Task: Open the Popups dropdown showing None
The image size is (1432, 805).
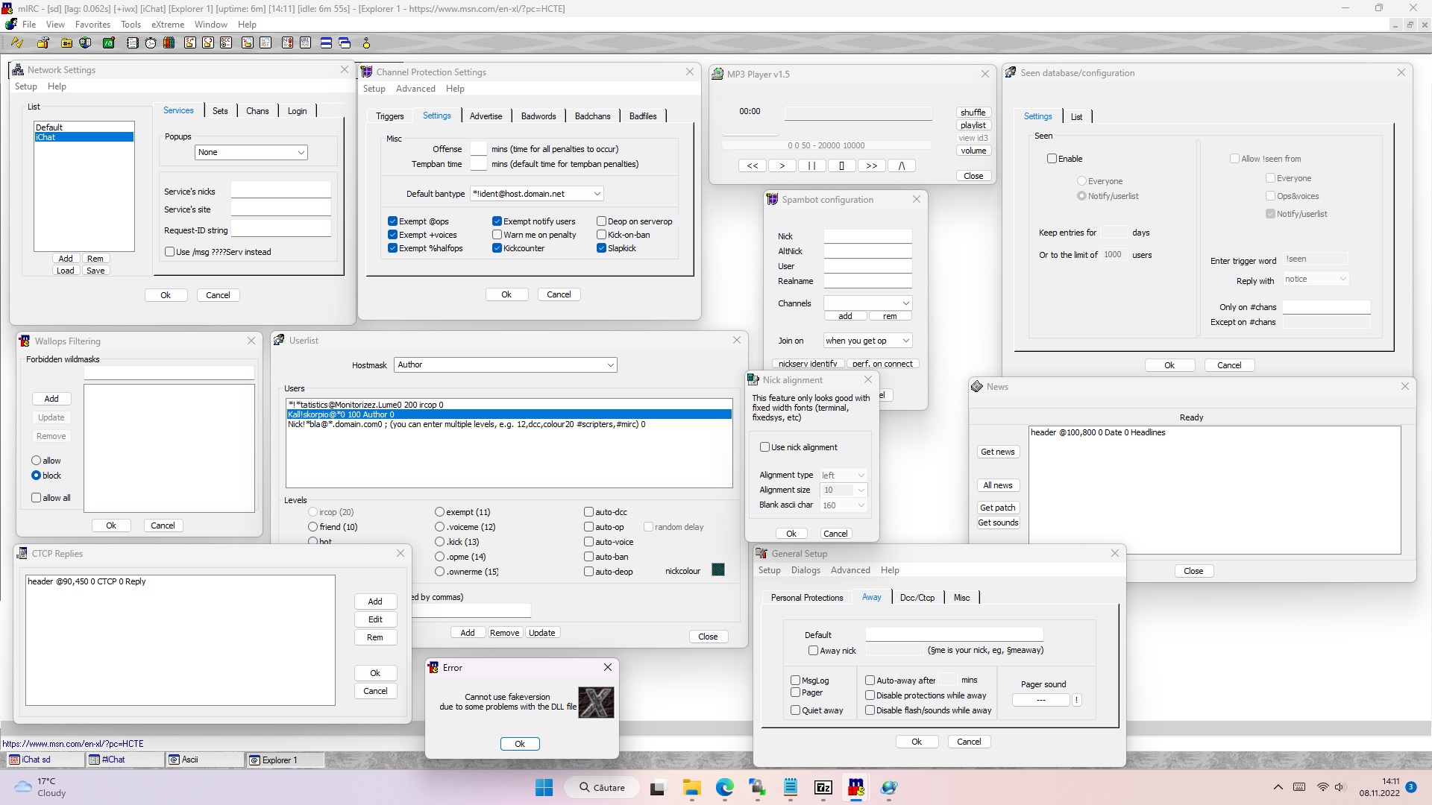Action: tap(251, 152)
